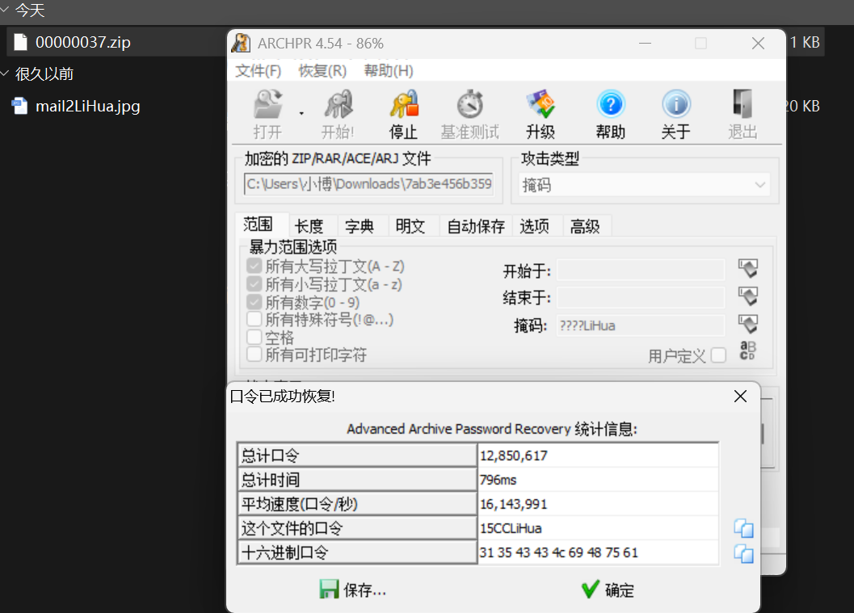Toggle the 用户定义 checkbox
Image resolution: width=854 pixels, height=613 pixels.
pos(718,355)
